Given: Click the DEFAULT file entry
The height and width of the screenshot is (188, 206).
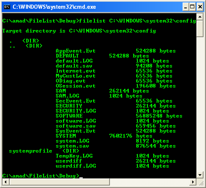Looking at the screenshot, I should click(x=67, y=56).
